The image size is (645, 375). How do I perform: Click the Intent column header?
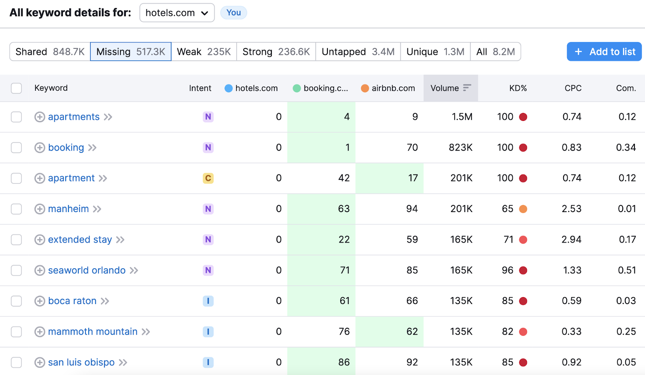coord(200,88)
